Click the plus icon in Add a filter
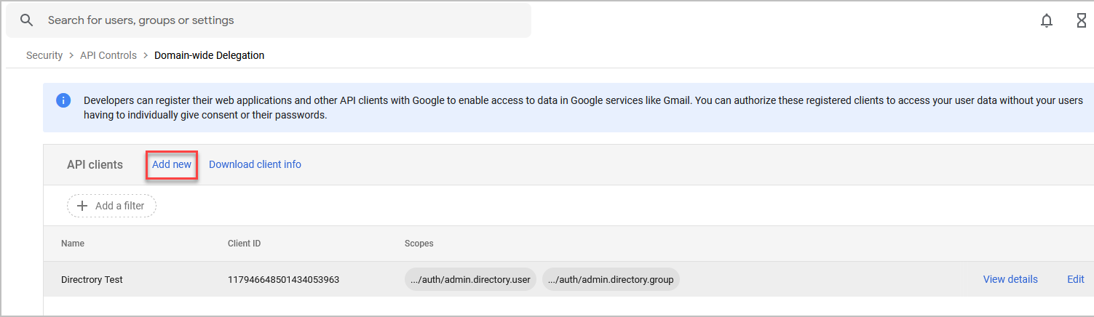This screenshot has height=317, width=1094. (82, 206)
